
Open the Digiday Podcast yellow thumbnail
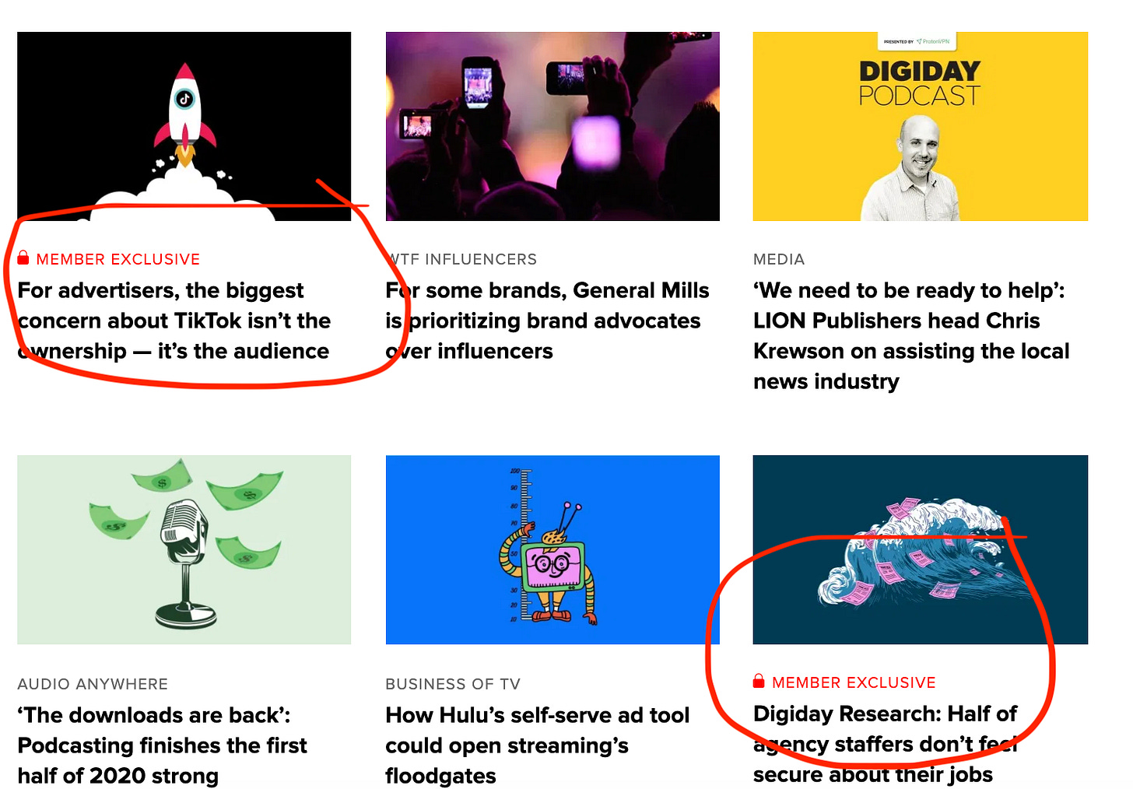click(x=921, y=126)
